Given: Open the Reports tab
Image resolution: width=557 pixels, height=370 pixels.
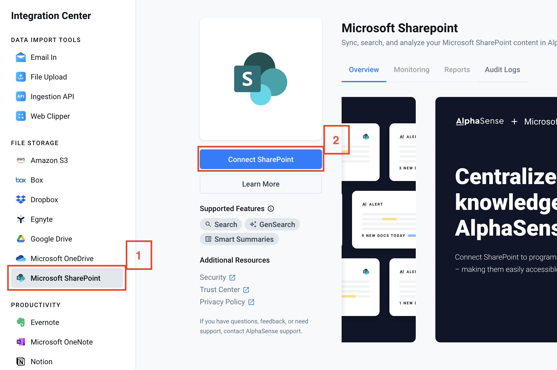Looking at the screenshot, I should point(457,70).
